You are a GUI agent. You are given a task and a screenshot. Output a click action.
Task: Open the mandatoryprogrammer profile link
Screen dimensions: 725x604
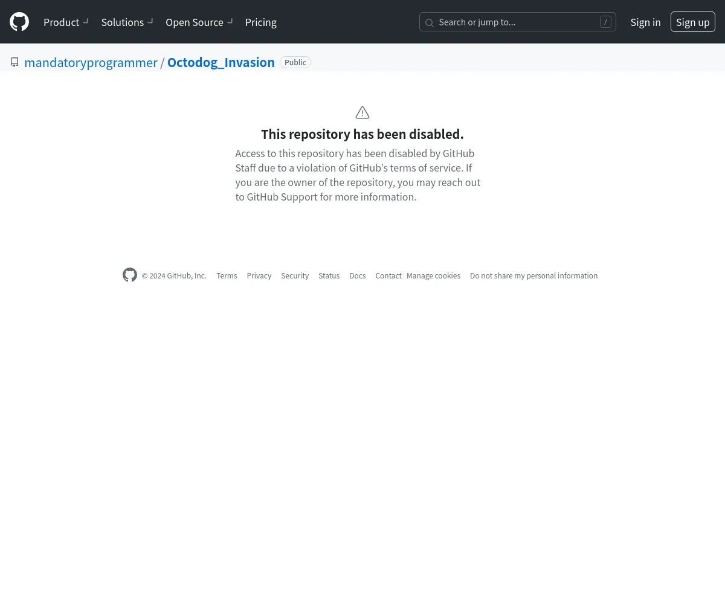pos(91,62)
